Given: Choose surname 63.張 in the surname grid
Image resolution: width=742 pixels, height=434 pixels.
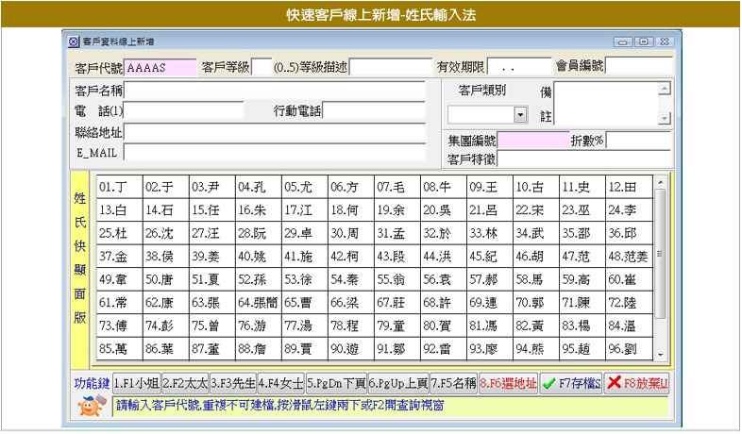Looking at the screenshot, I should (211, 303).
